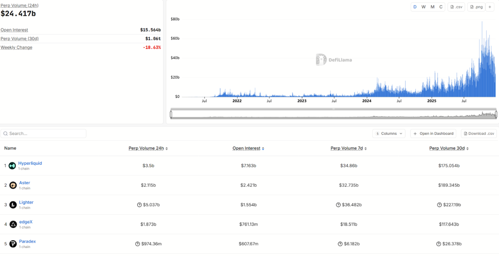Open the Hyperliquid protocol link
Image resolution: width=499 pixels, height=256 pixels.
(30, 163)
